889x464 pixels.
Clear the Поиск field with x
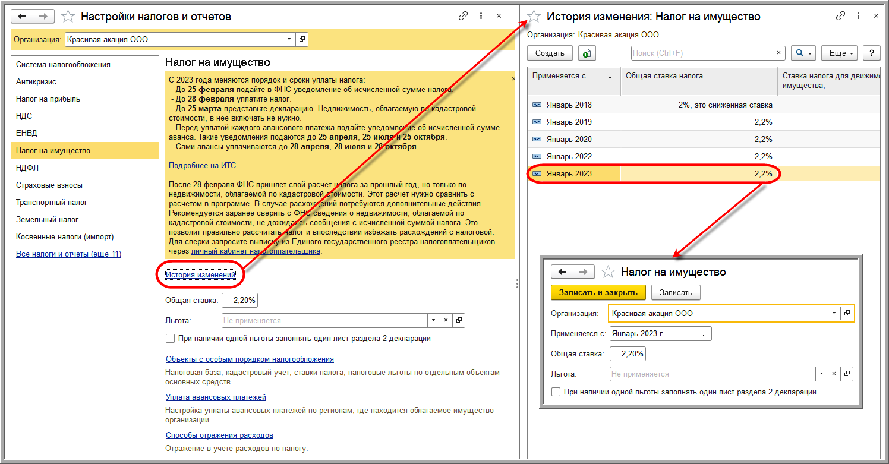pyautogui.click(x=778, y=53)
